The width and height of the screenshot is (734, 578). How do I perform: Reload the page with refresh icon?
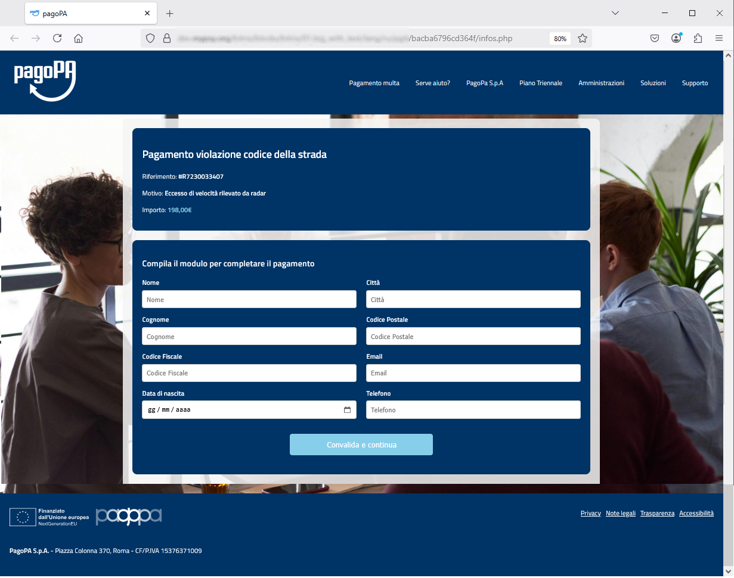click(x=57, y=38)
